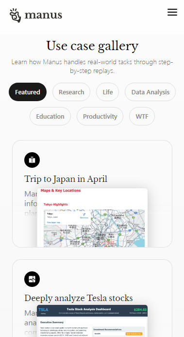Screen dimensions: 184x337
Task: Click the book icon on Japan trip card
Action: click(32, 160)
